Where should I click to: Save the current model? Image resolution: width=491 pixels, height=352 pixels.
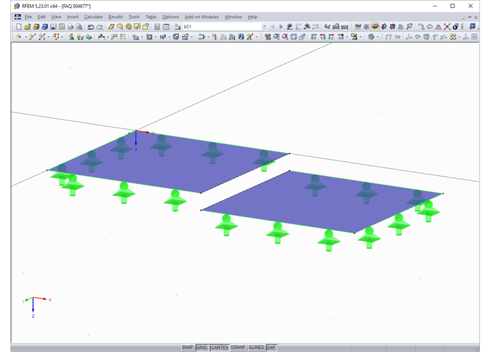point(53,26)
